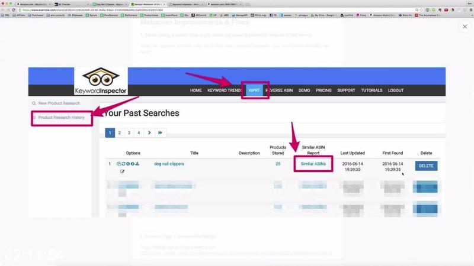This screenshot has width=474, height=266.
Task: Click the edit pencil icon below the Options icons
Action: pos(123,171)
